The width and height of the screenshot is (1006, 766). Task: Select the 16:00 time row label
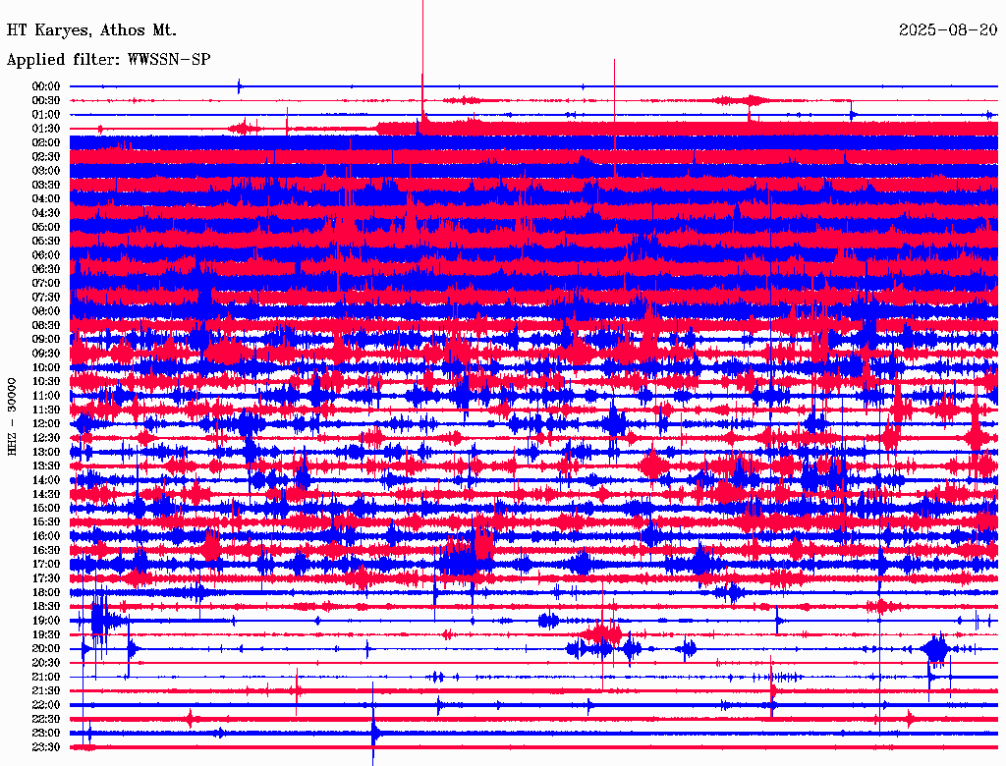46,536
